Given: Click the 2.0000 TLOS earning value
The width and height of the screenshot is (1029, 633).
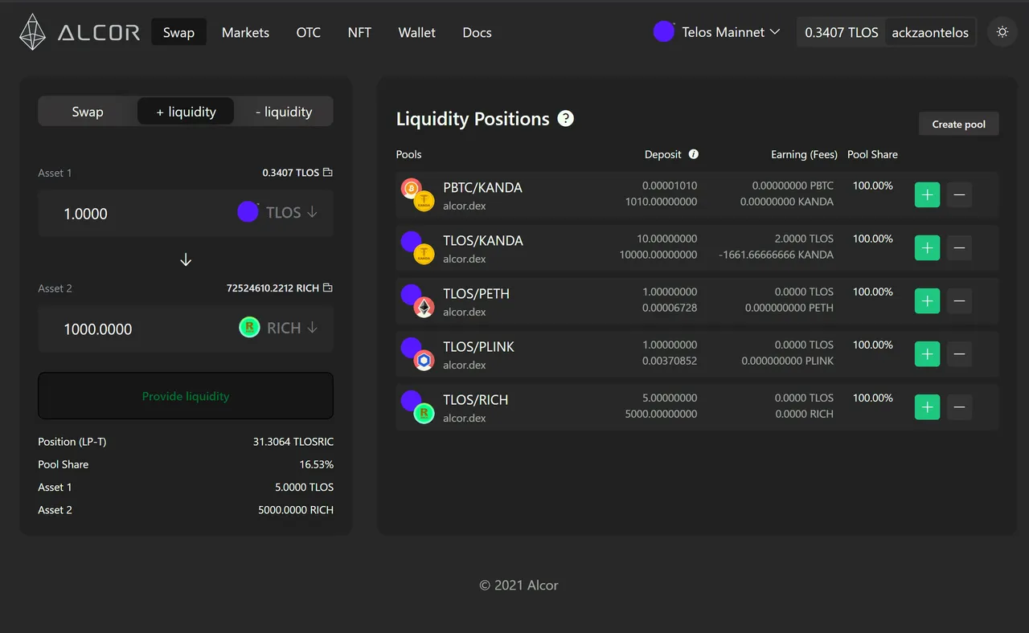Looking at the screenshot, I should pyautogui.click(x=804, y=239).
